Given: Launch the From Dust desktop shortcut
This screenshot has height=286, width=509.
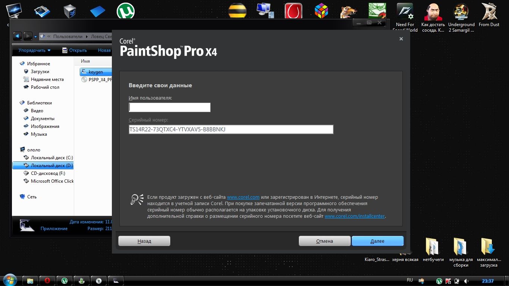Looking at the screenshot, I should coord(489,15).
